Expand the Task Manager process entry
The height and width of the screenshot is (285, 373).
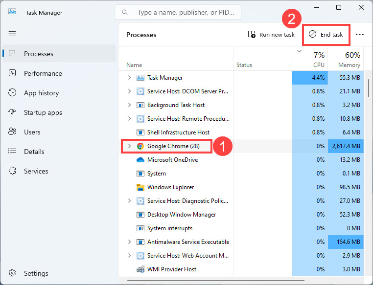(x=130, y=78)
